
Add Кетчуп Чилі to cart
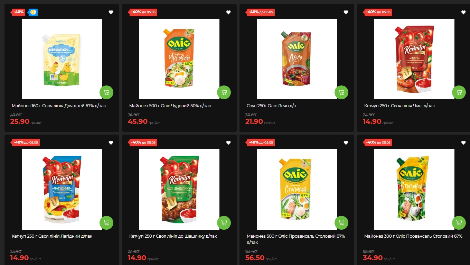tap(459, 92)
